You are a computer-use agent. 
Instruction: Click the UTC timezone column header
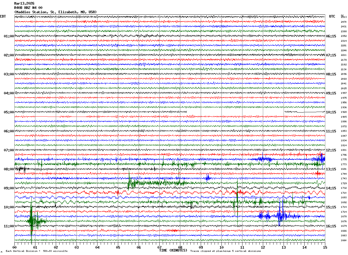(332, 16)
